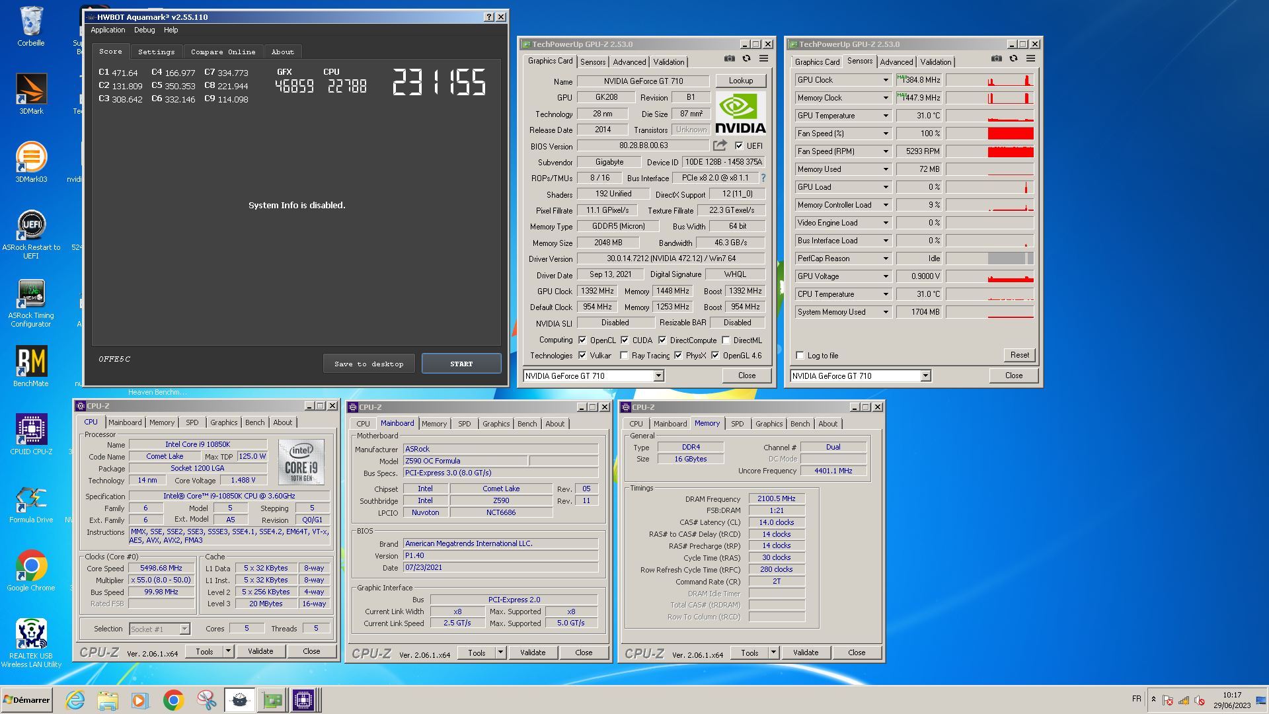Open the Snipping Tool scissors taskbar icon

[x=206, y=700]
